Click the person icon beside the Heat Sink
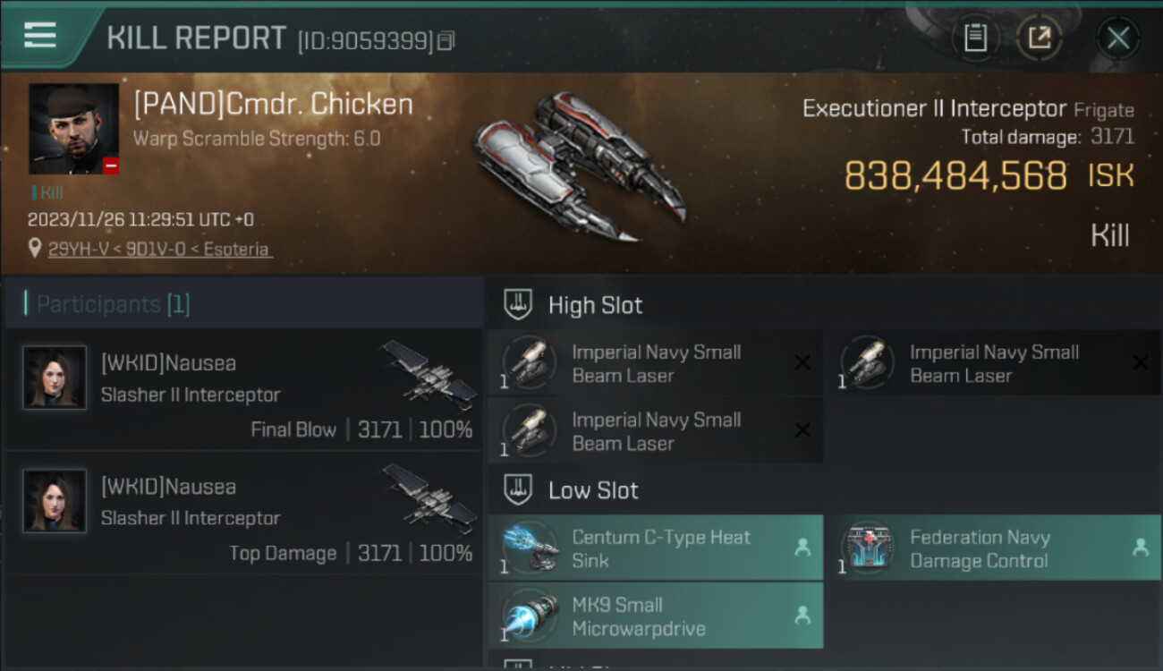 (x=802, y=548)
